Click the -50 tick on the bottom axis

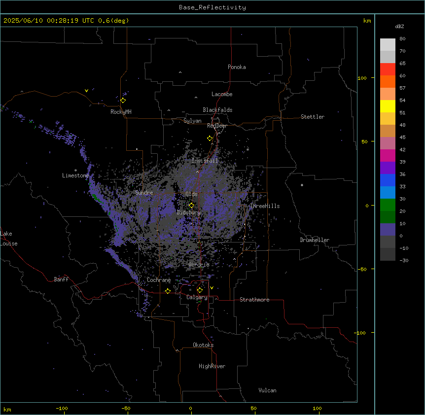pyautogui.click(x=126, y=409)
